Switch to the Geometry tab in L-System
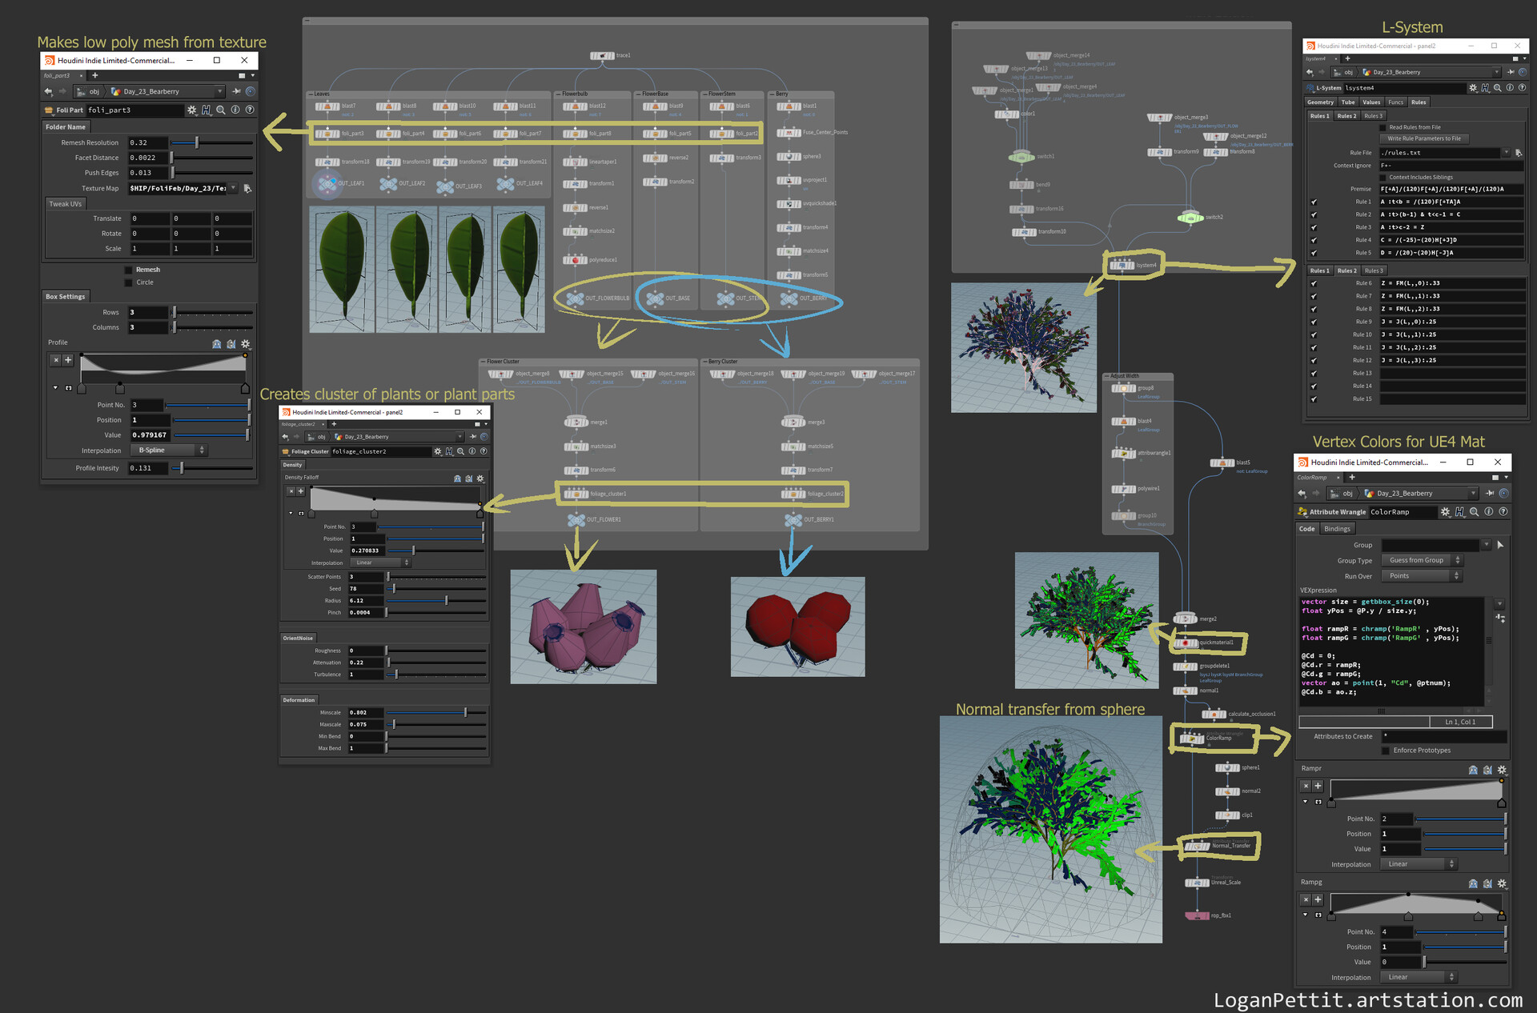Screen dimensions: 1537x1013 (x=1320, y=102)
